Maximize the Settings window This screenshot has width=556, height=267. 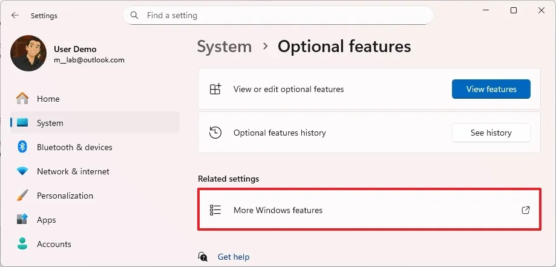point(514,10)
